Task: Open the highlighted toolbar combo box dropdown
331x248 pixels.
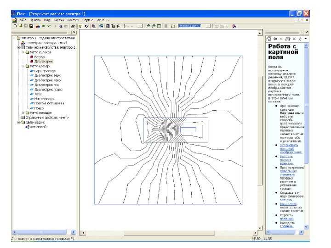Action: [208, 26]
